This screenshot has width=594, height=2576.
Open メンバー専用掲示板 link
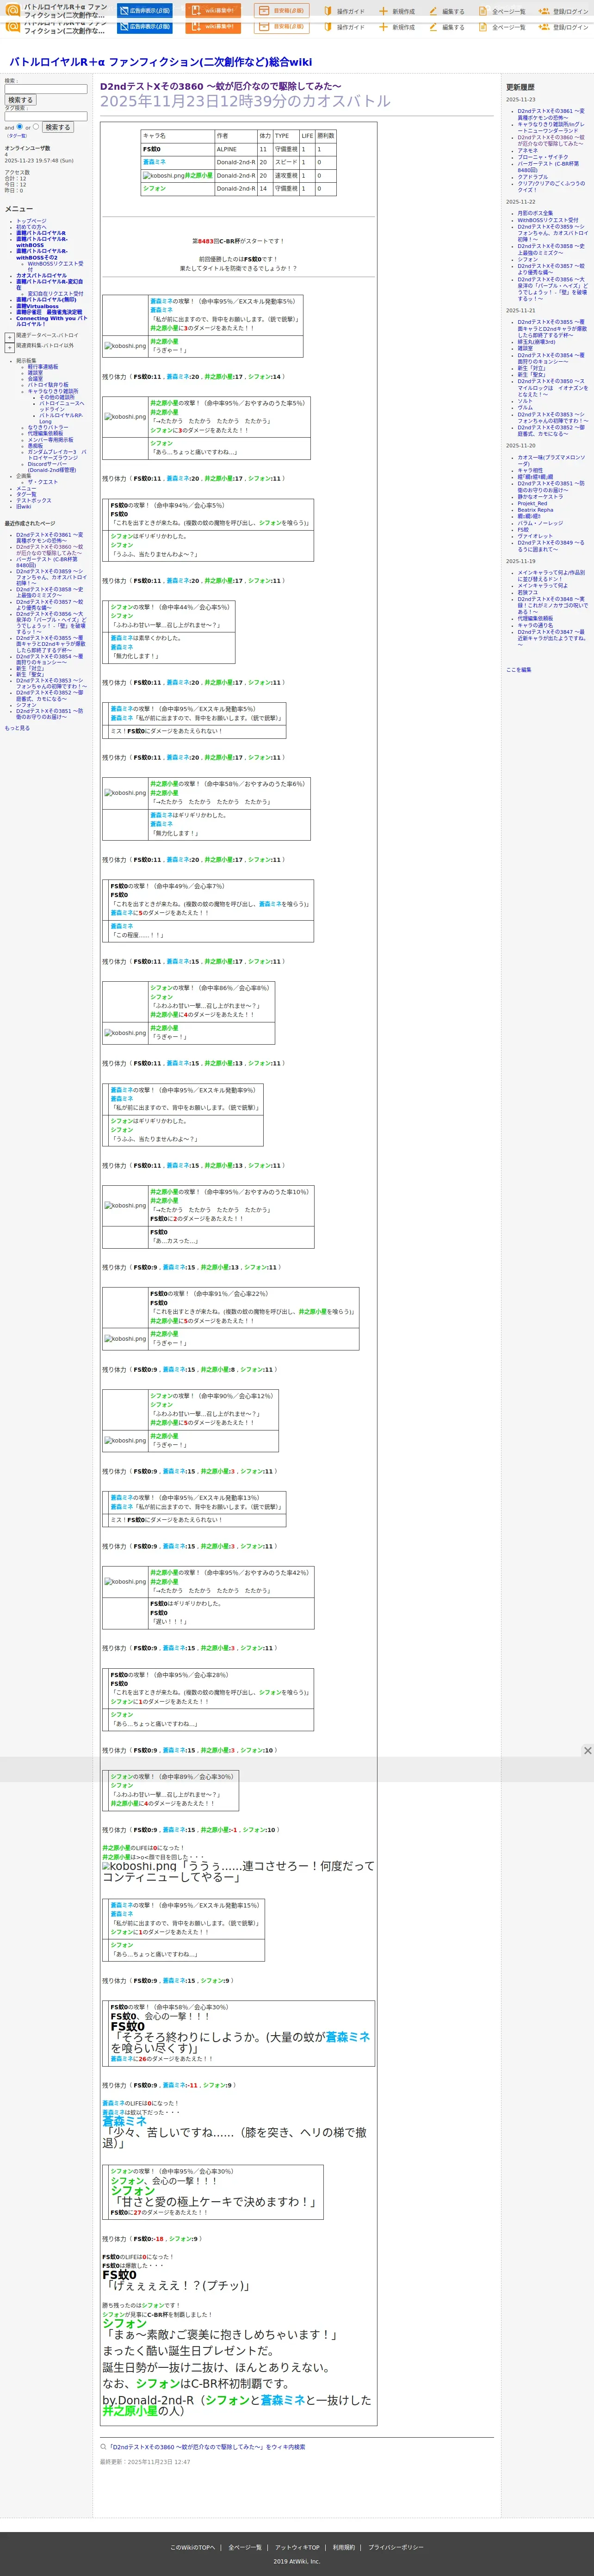(50, 439)
